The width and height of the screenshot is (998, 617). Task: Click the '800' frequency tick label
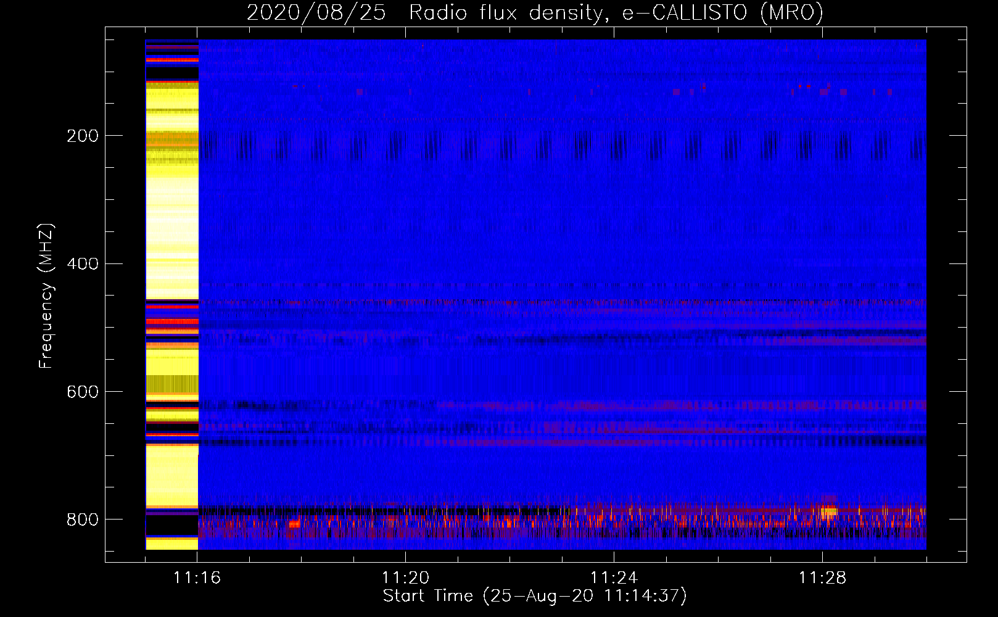[x=83, y=520]
